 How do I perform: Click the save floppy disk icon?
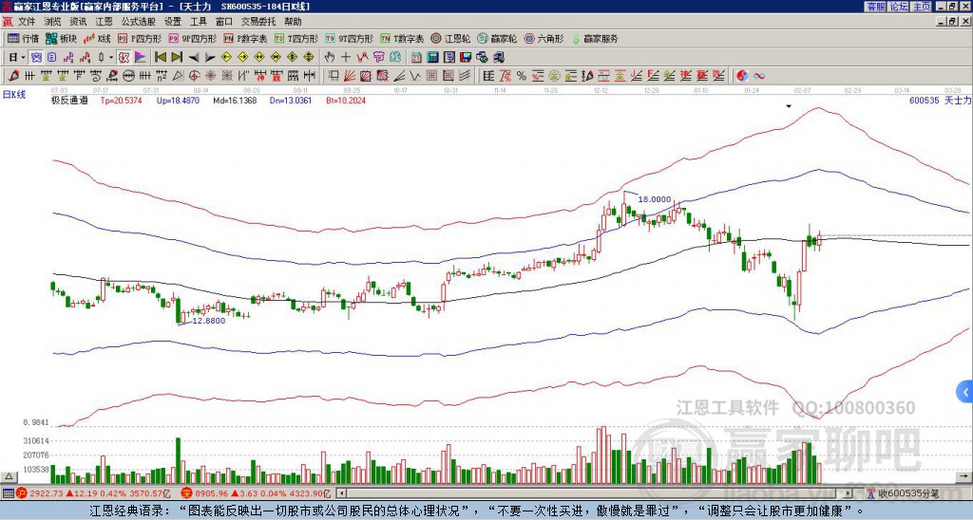coord(466,58)
